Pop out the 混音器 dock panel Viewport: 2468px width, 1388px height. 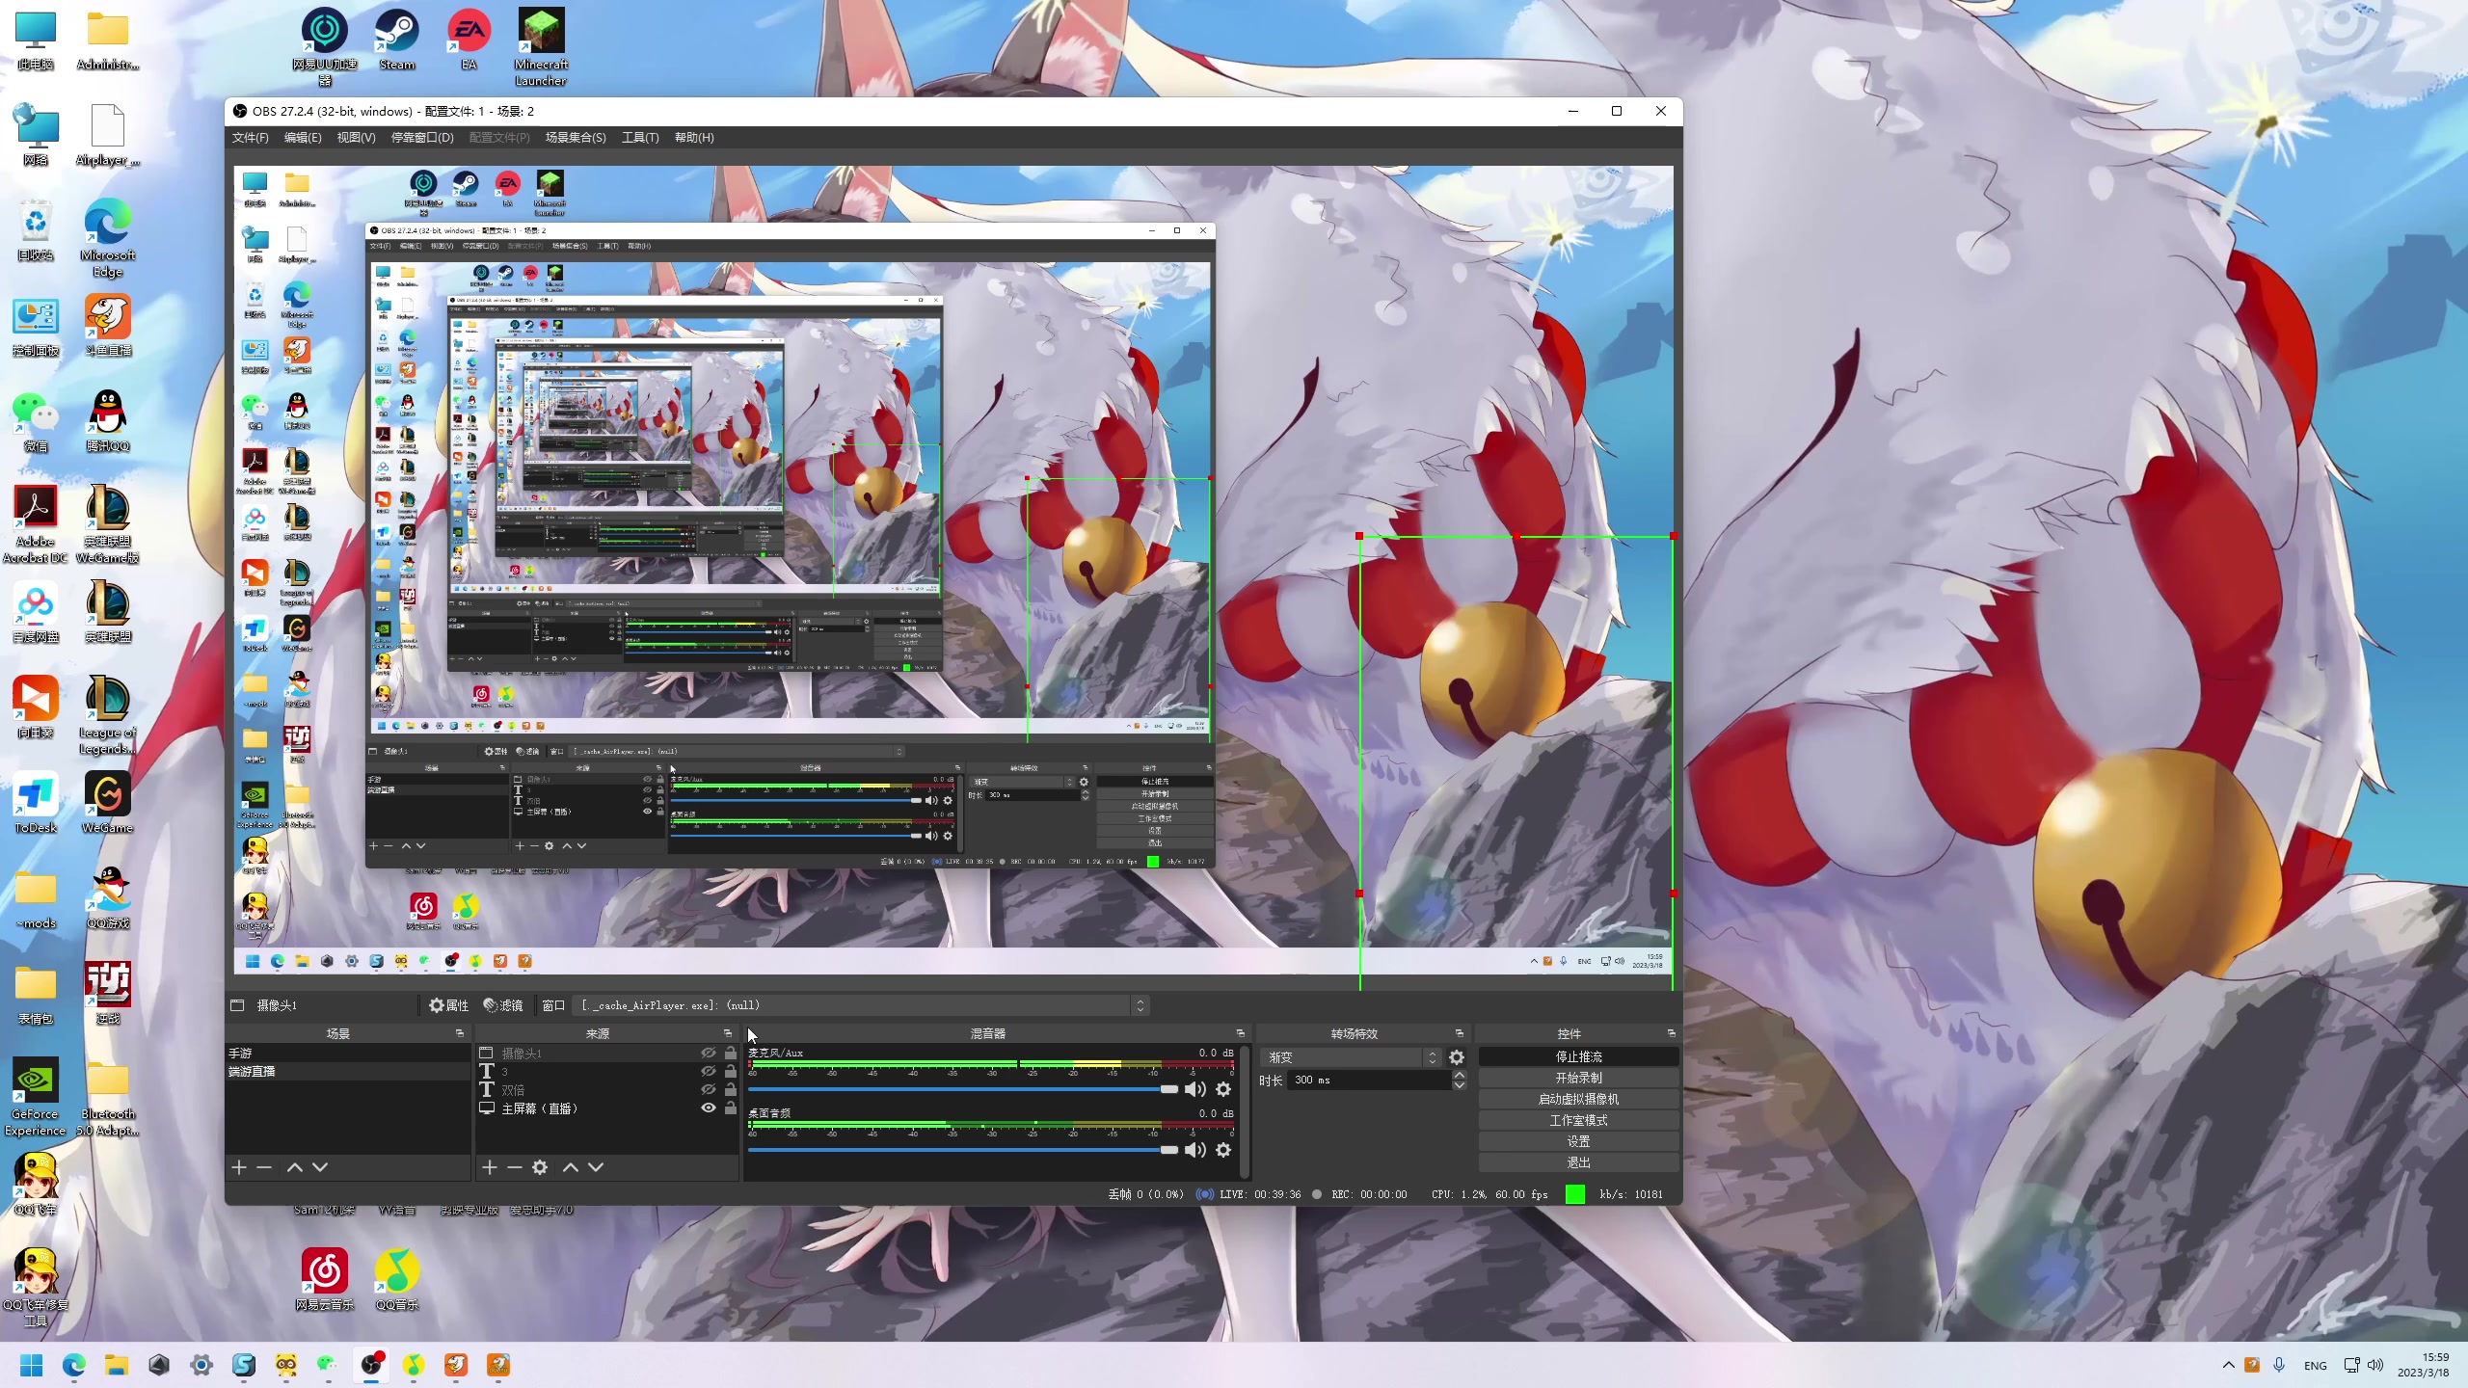pos(1241,1033)
